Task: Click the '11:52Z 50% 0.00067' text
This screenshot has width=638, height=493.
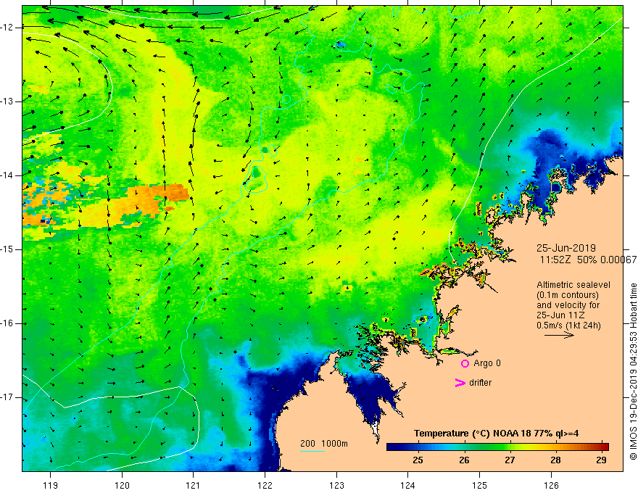Action: [x=589, y=260]
